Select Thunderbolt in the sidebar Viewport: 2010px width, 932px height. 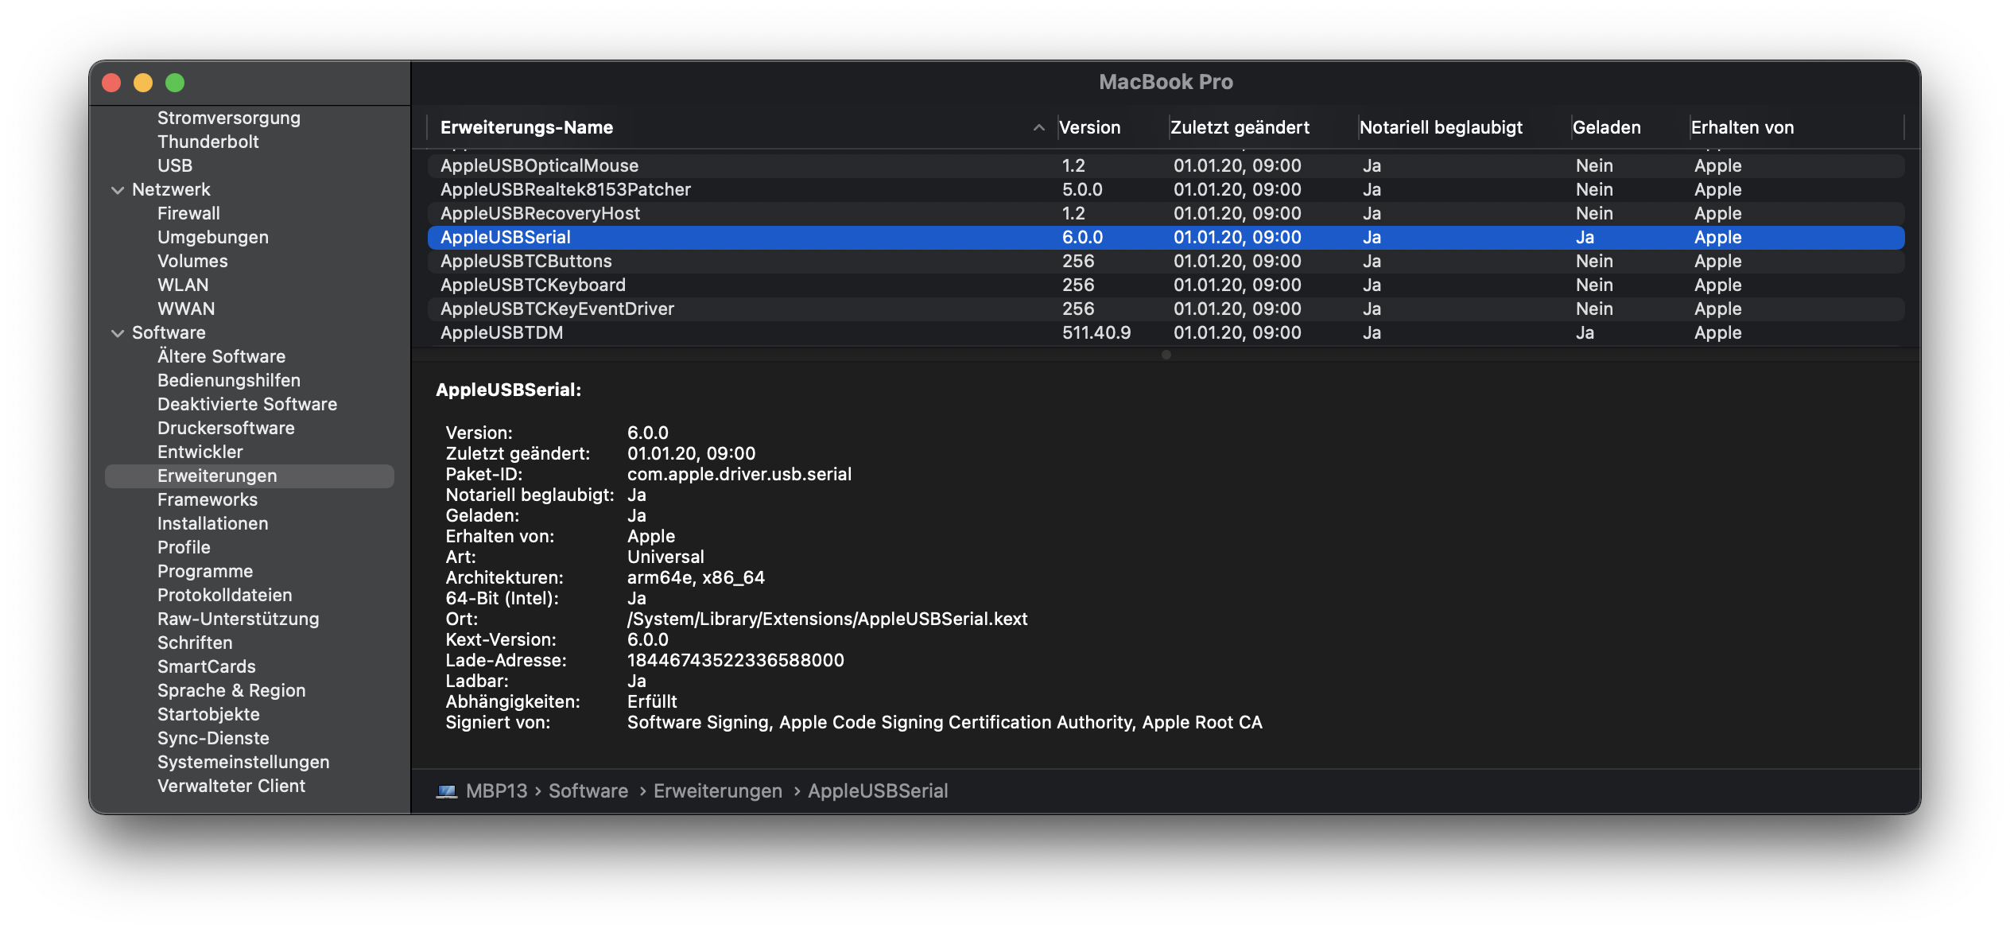pos(208,142)
